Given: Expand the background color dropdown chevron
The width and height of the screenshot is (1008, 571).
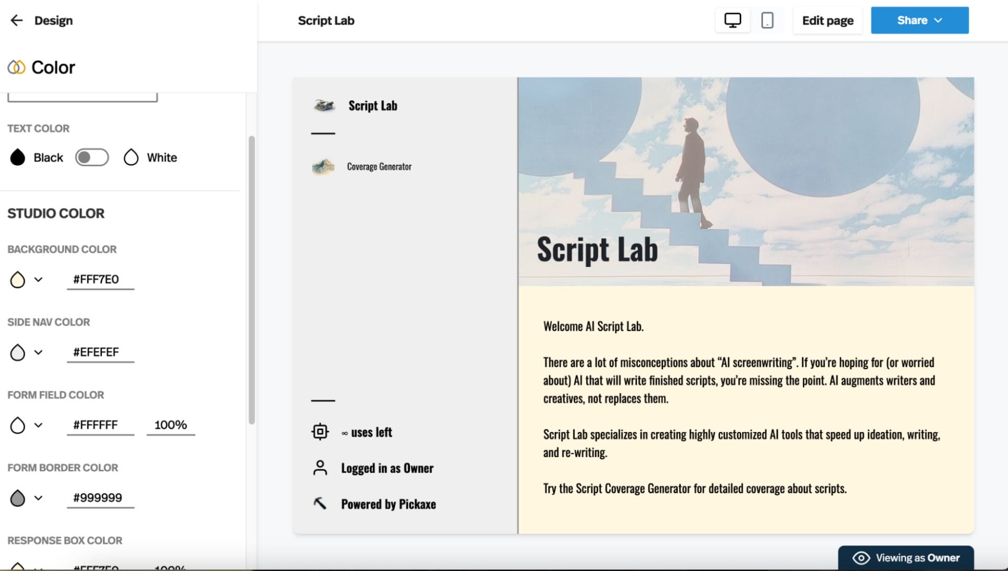Looking at the screenshot, I should click(x=38, y=279).
